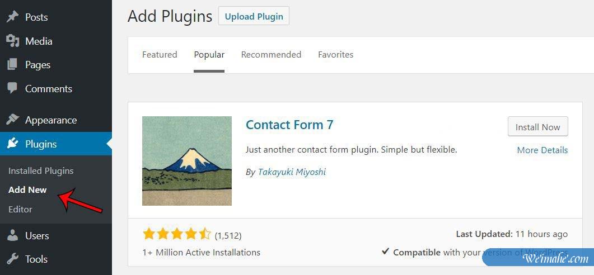This screenshot has height=275, width=594.
Task: Click the Appearance paintbrush icon
Action: click(x=12, y=120)
